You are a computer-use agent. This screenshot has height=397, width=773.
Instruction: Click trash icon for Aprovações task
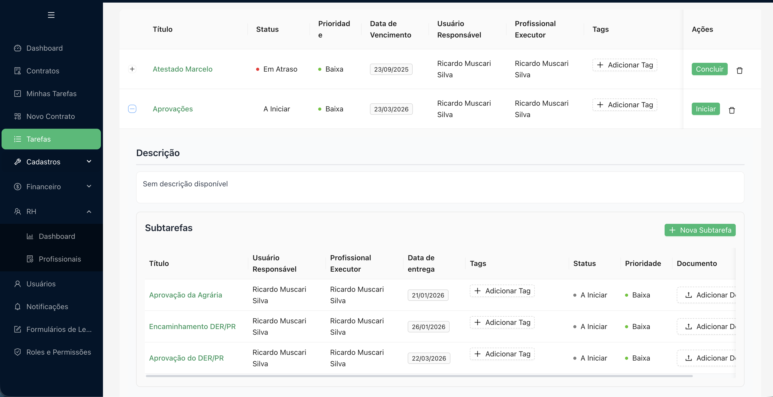click(732, 110)
